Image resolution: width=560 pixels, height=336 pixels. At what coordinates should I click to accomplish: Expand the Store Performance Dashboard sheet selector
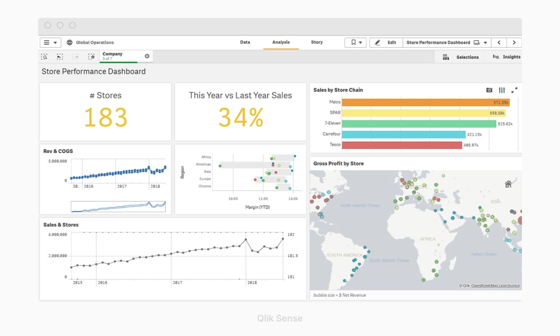tap(447, 43)
